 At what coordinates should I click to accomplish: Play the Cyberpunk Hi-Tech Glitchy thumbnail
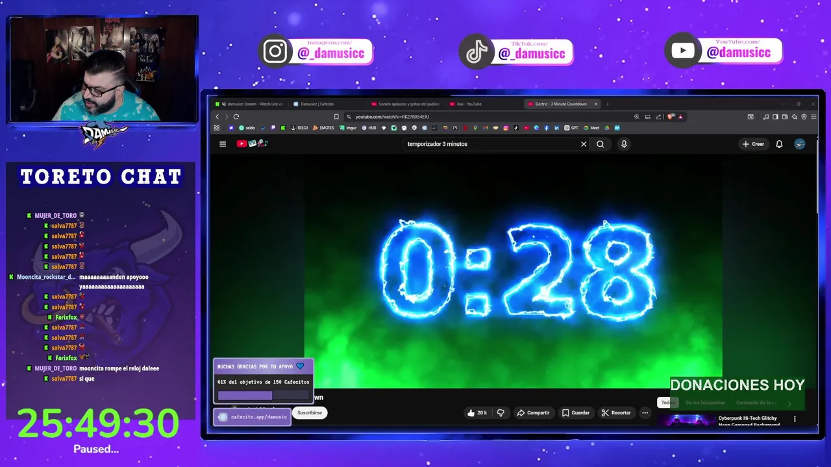pos(686,420)
